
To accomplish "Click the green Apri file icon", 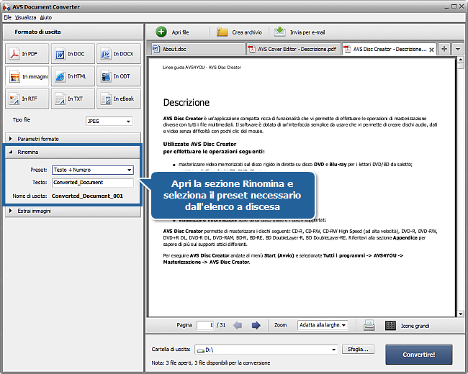I will click(x=159, y=32).
